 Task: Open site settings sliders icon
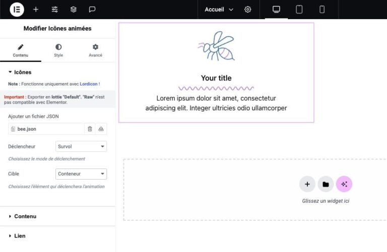(x=54, y=10)
